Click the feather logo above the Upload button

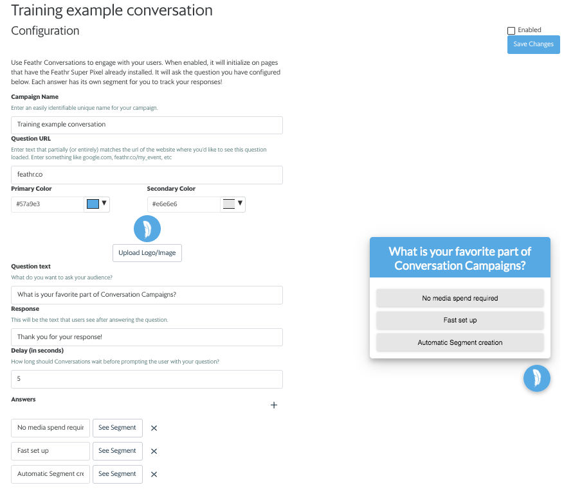tap(147, 229)
